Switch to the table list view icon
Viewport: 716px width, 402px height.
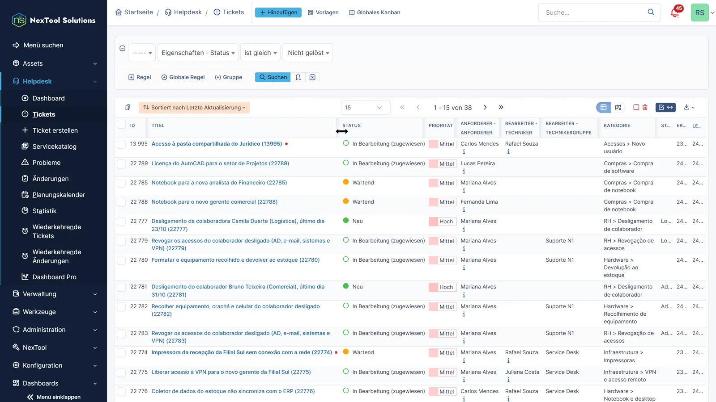click(603, 107)
